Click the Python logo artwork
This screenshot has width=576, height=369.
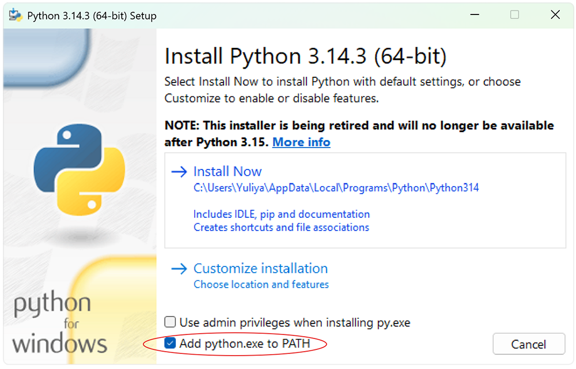pos(79,167)
